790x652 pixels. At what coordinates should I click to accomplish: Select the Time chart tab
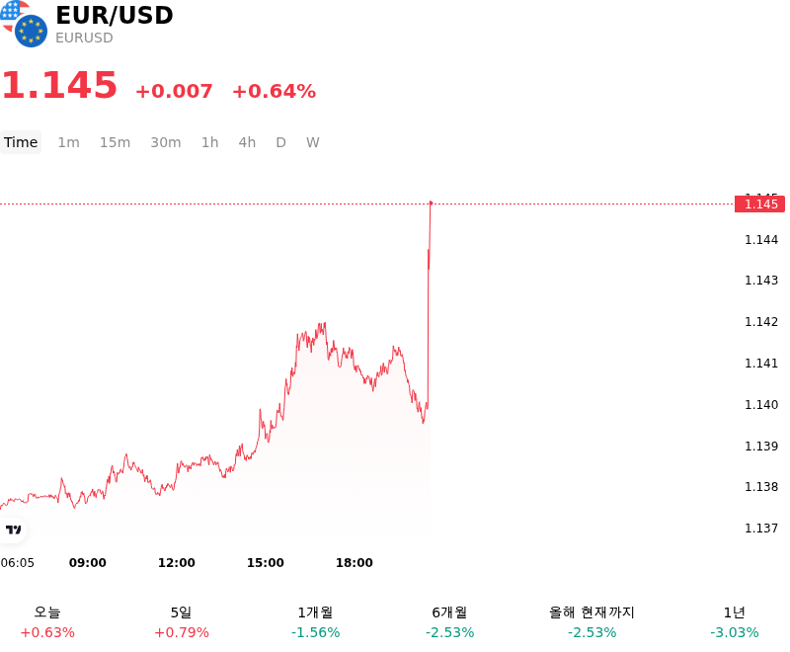pos(21,142)
